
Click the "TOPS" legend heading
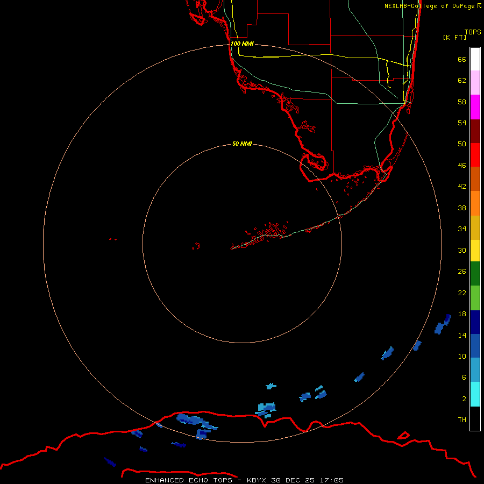[473, 32]
